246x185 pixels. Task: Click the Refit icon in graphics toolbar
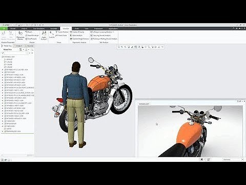point(118,47)
